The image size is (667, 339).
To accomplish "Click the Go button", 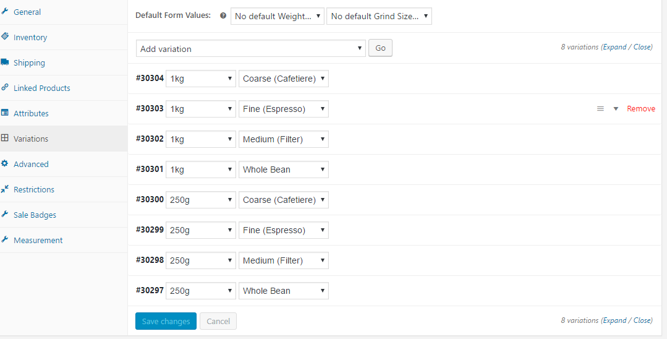I will 380,48.
